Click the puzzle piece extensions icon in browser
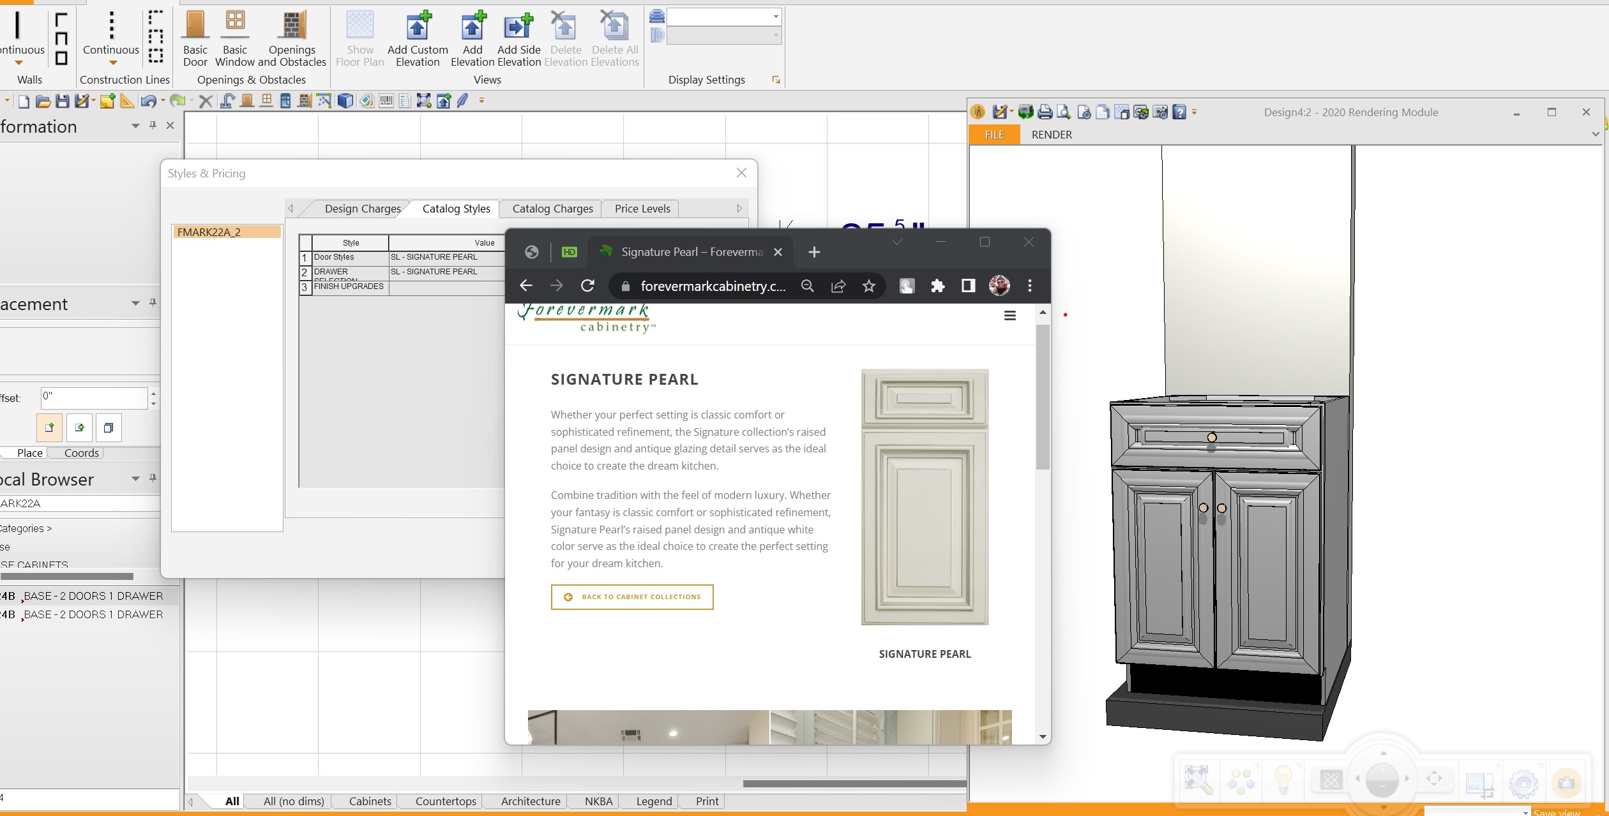1609x816 pixels. (x=937, y=286)
